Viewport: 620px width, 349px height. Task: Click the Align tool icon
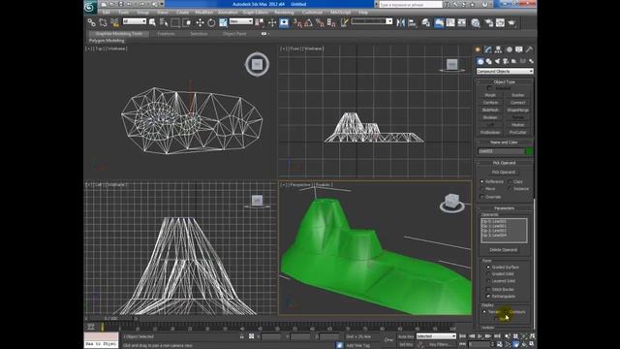[x=412, y=23]
